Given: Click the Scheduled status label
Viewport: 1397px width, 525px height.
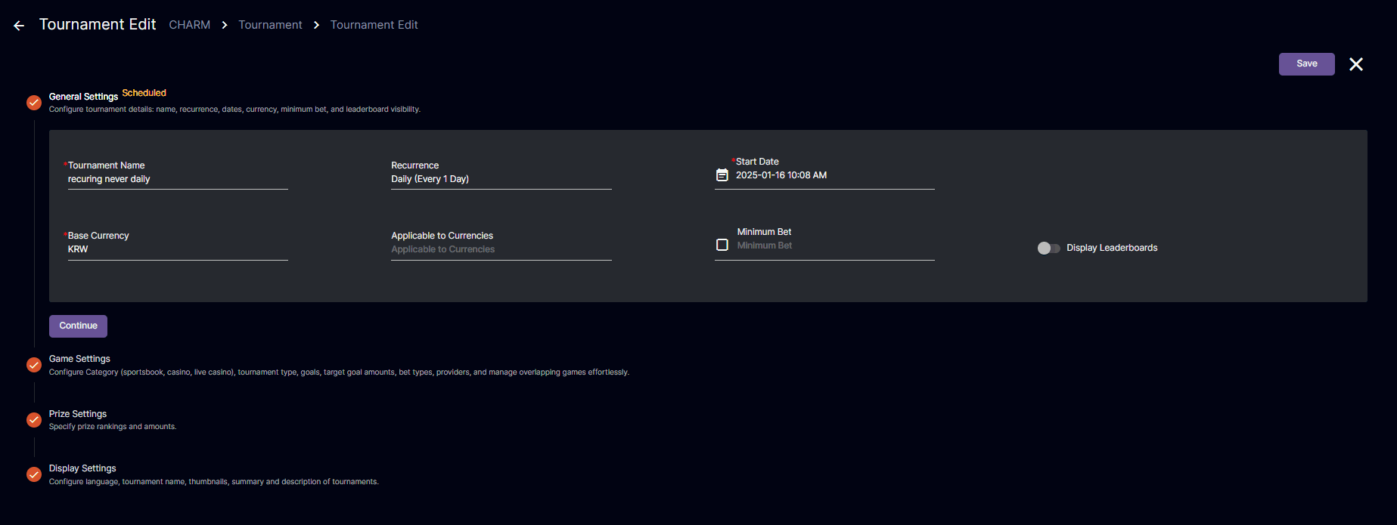Looking at the screenshot, I should click(x=144, y=93).
